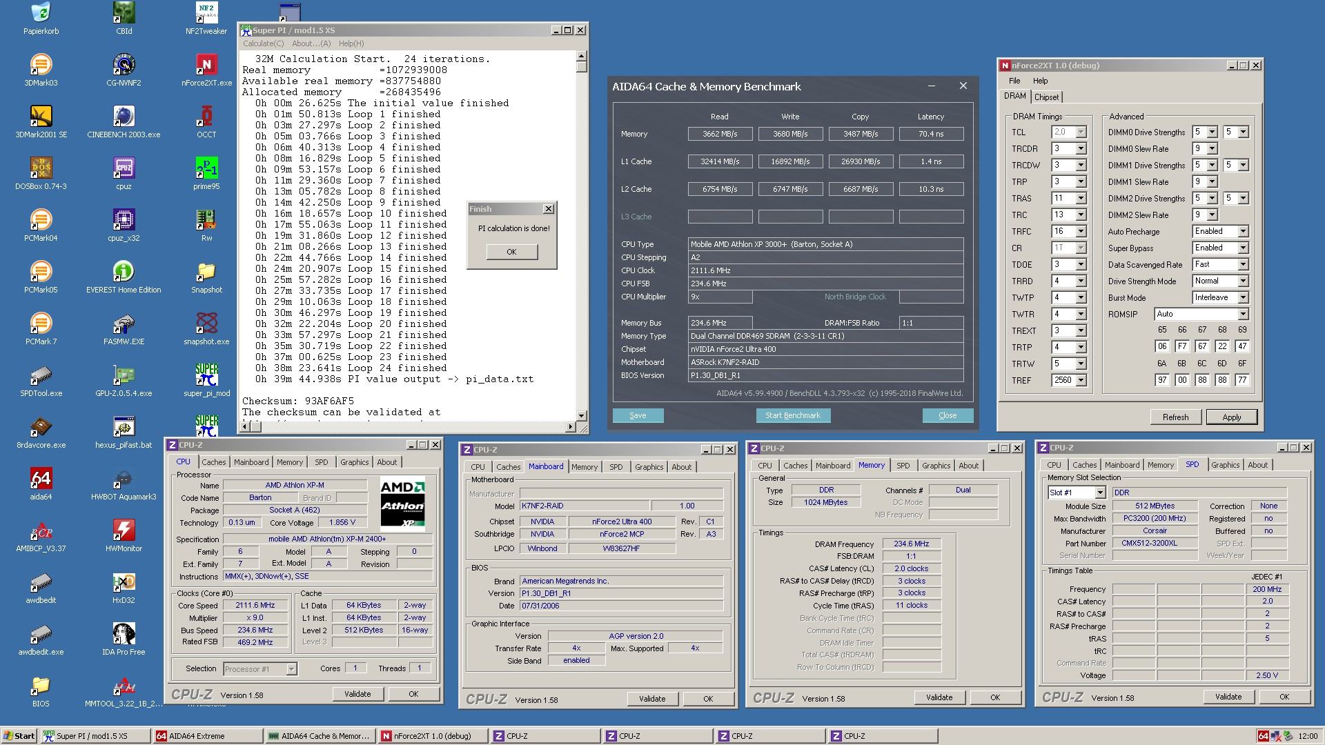Open Help(H) menu in Super PI
1325x745 pixels.
coord(351,43)
